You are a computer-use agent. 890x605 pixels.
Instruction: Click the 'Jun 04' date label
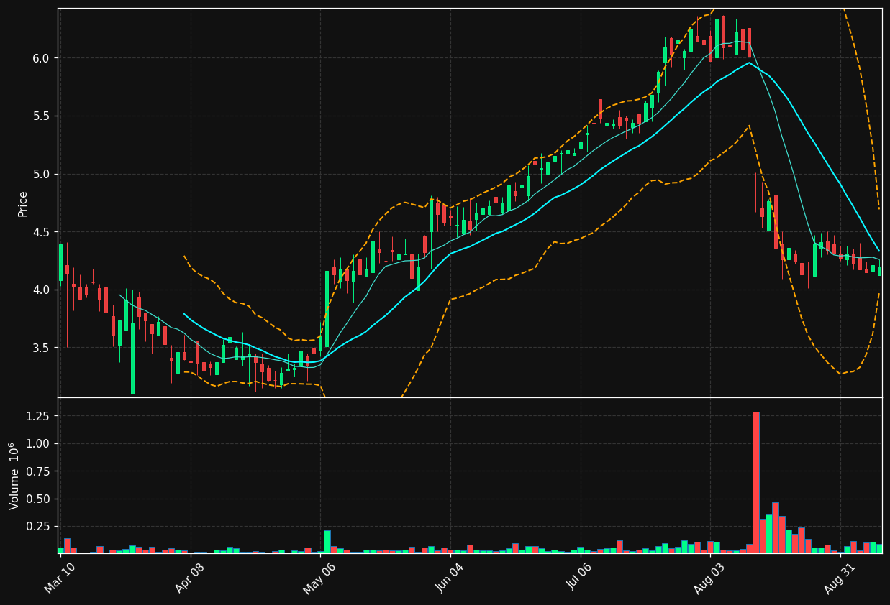pos(450,578)
